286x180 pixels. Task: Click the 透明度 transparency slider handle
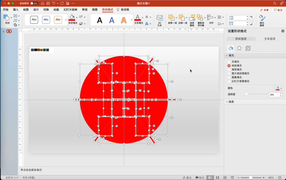point(246,94)
